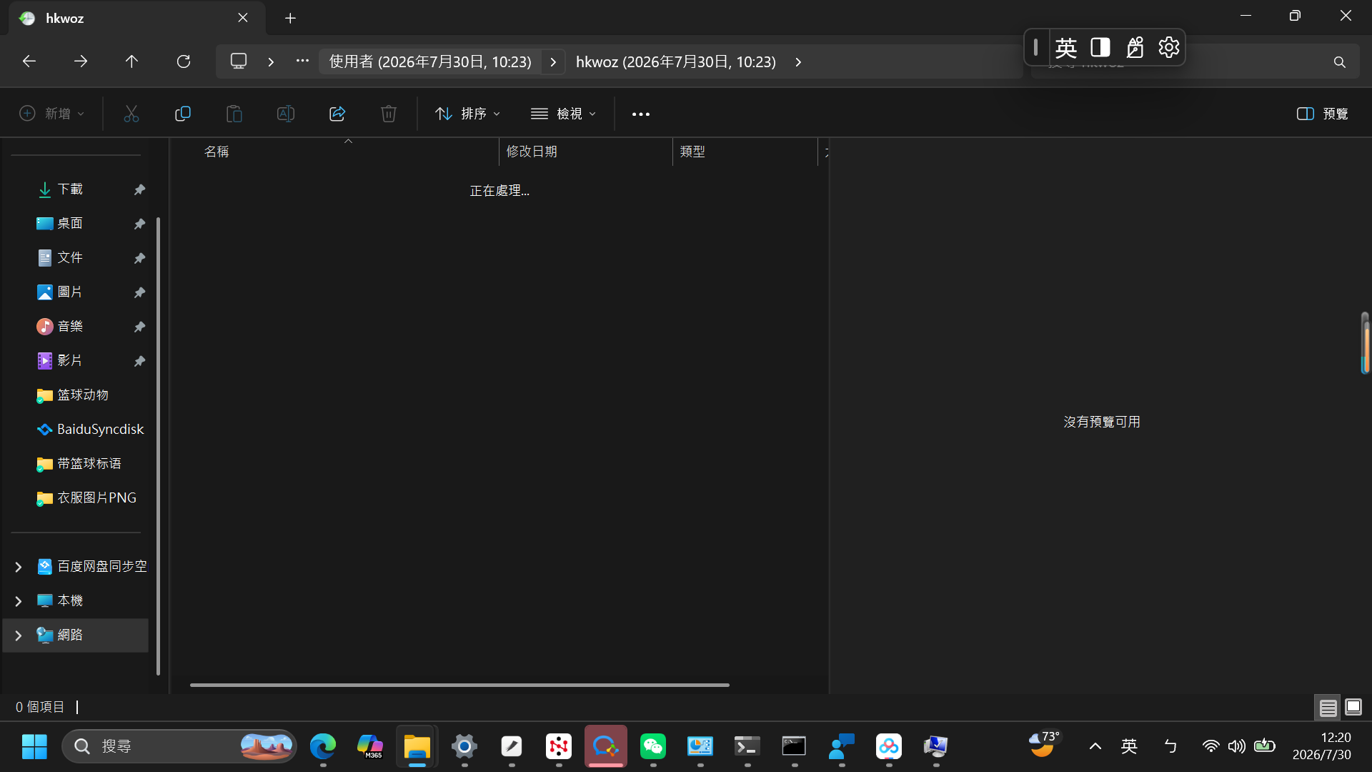
Task: Expand chevron after hkwoz in address bar
Action: [798, 62]
